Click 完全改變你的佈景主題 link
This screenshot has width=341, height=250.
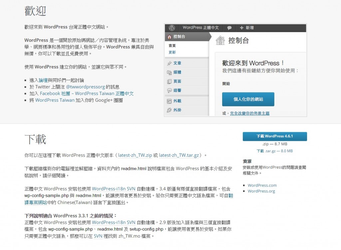(250, 113)
